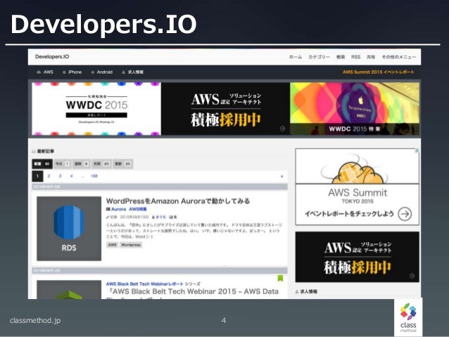
Task: Click the circled arrow on the AWS Summit banner
Action: pyautogui.click(x=405, y=214)
